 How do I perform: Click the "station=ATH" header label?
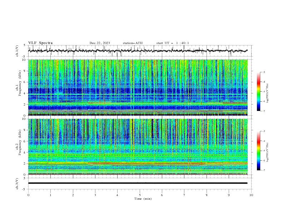pos(133,43)
